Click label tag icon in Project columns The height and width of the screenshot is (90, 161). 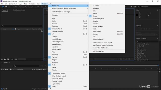[16, 29]
